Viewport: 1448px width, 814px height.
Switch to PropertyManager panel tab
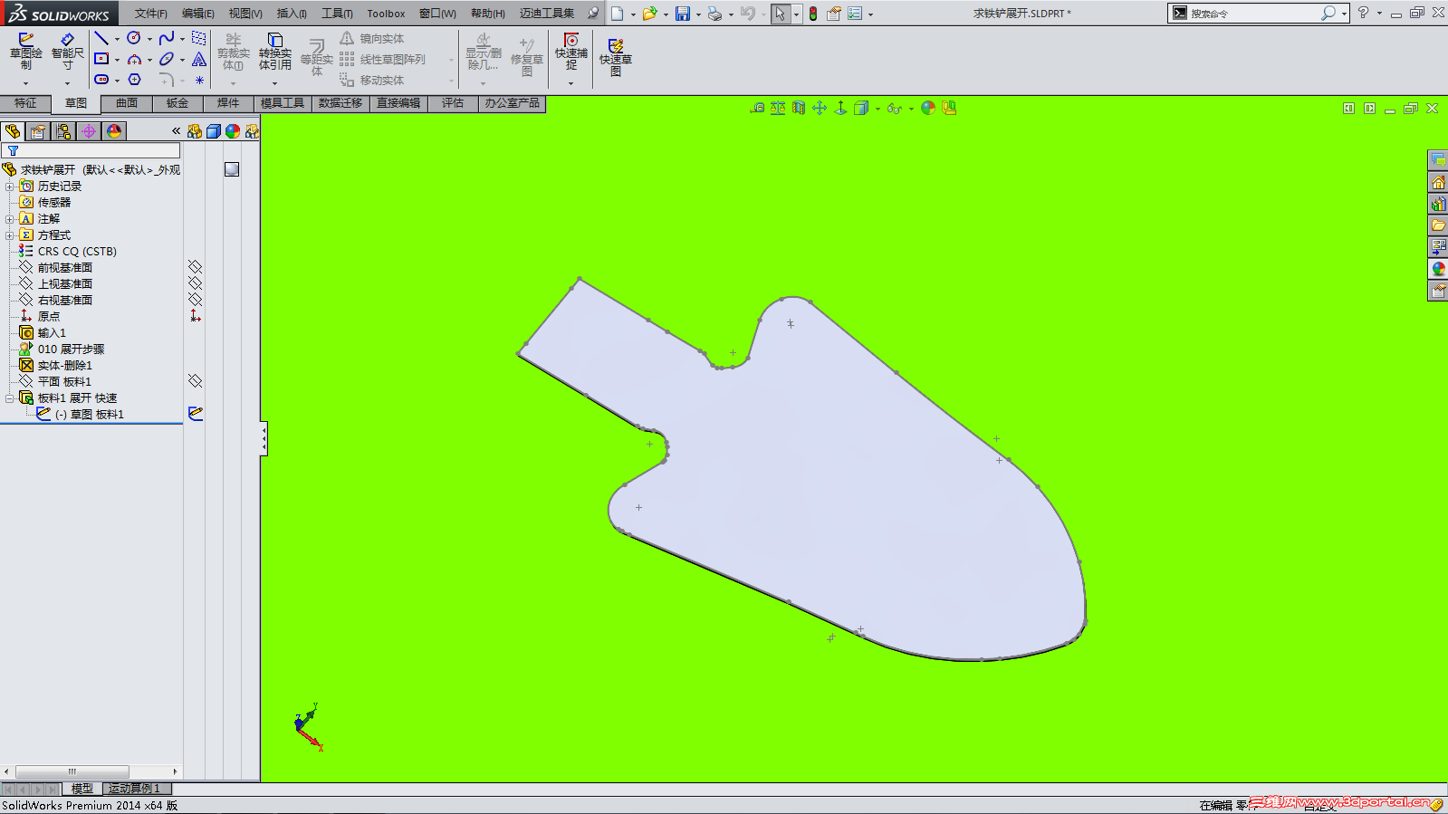(x=38, y=131)
